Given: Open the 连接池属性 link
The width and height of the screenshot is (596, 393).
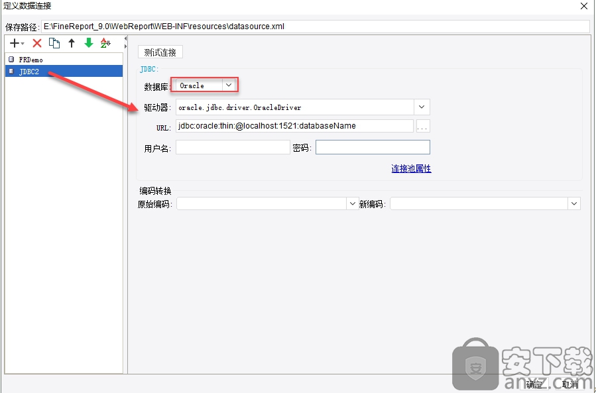Looking at the screenshot, I should tap(411, 169).
